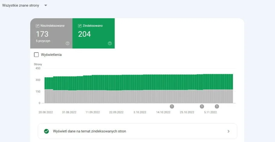Uncheck the Niezindeksowane checkbox
This screenshot has width=275, height=142.
click(x=37, y=26)
